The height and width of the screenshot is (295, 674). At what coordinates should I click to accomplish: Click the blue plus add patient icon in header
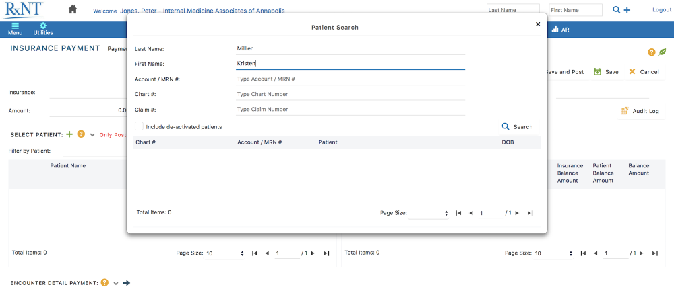point(627,10)
